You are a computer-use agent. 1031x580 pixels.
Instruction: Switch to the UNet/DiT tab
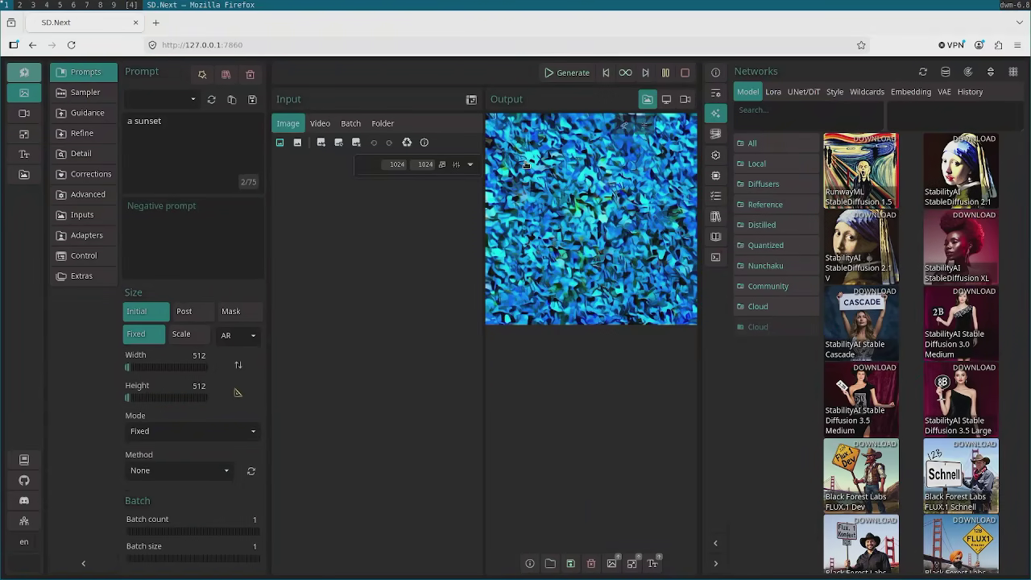[x=804, y=92]
